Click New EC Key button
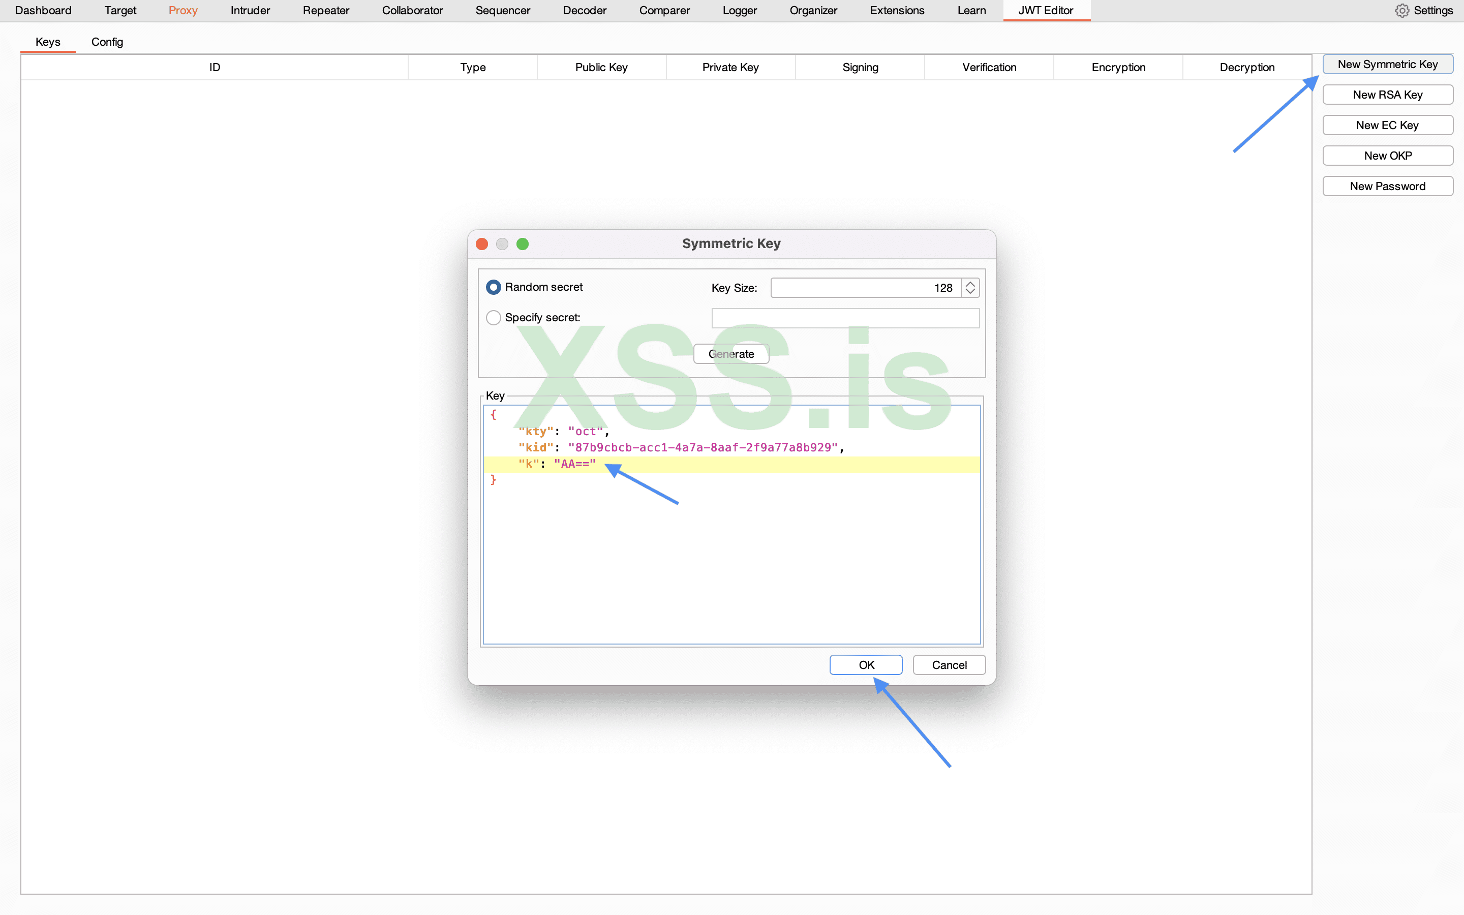Screen dimensions: 1464x915 coord(1387,125)
